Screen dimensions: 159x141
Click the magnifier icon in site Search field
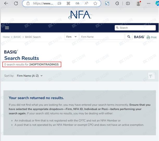tap(117, 28)
